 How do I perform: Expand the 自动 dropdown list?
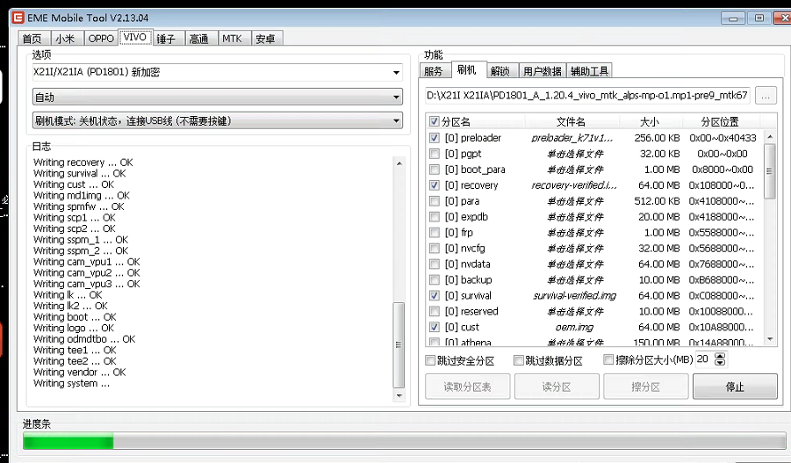216,97
